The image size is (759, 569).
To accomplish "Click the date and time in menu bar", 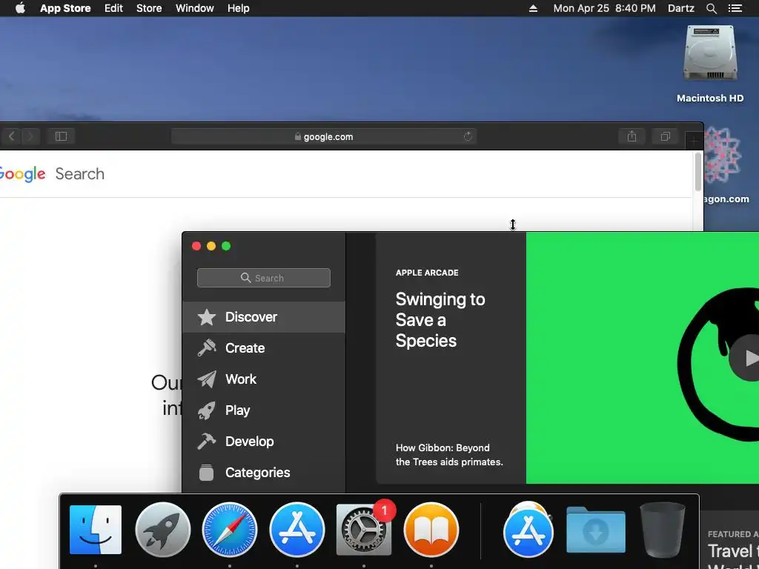I will (x=605, y=8).
